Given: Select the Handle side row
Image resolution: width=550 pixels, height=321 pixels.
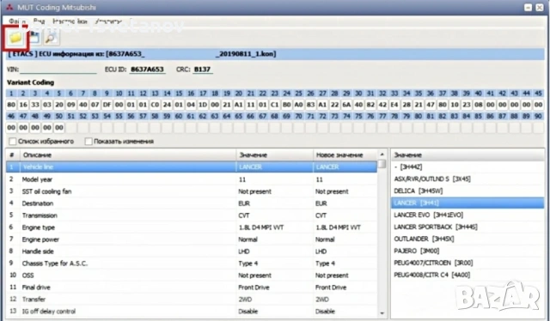Looking at the screenshot, I should point(192,251).
